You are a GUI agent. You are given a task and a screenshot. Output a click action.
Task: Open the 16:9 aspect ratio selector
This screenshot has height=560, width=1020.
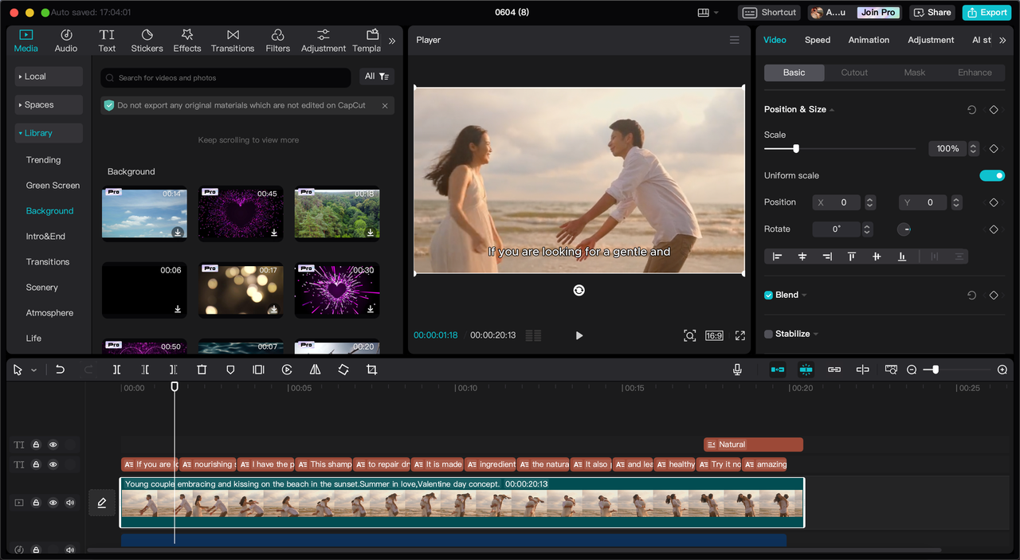714,335
